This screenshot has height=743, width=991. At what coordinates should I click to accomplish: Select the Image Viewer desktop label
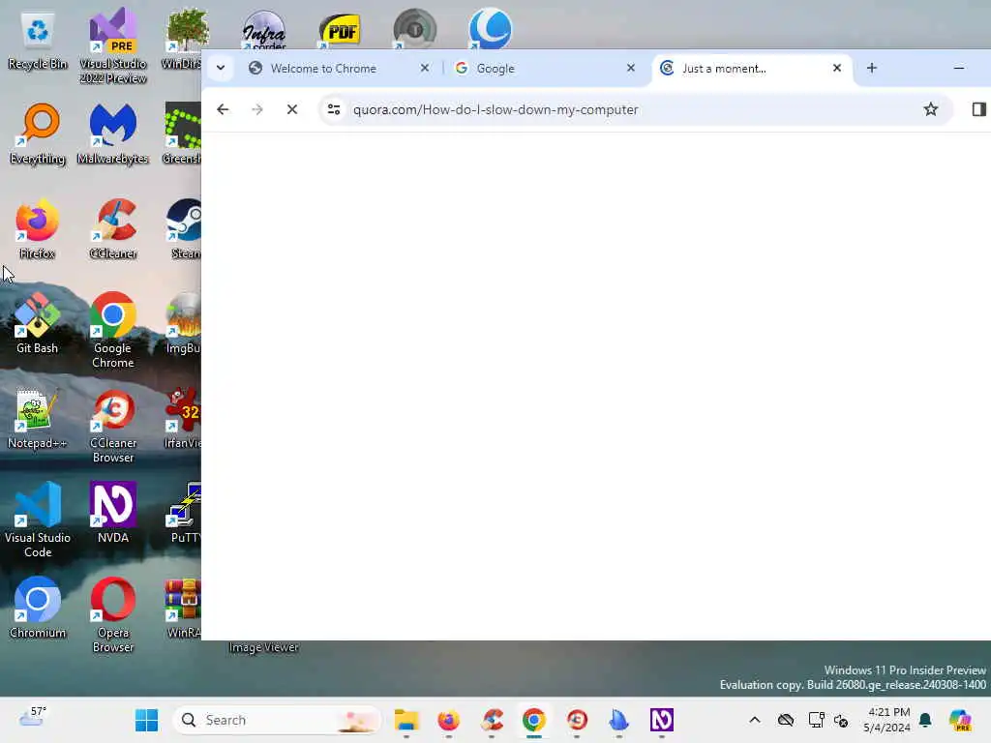tap(263, 647)
